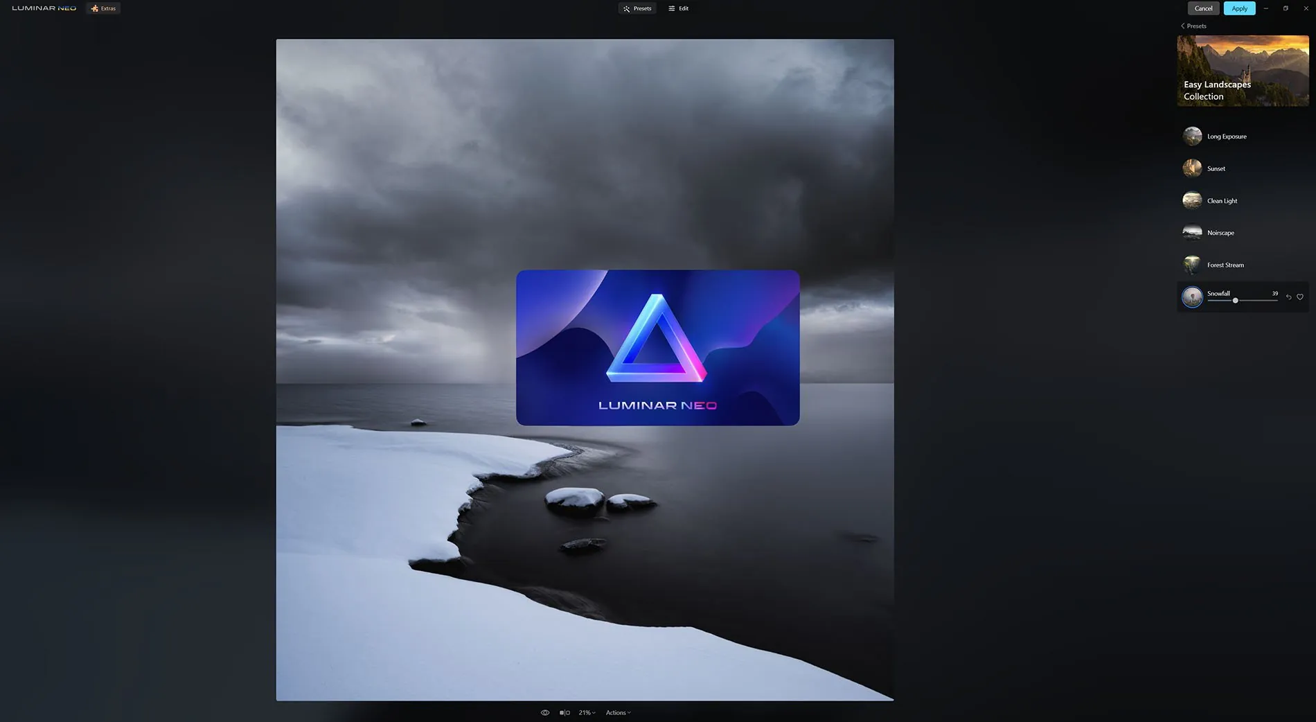Select the Noirscape preset icon
Image resolution: width=1316 pixels, height=722 pixels.
1192,232
